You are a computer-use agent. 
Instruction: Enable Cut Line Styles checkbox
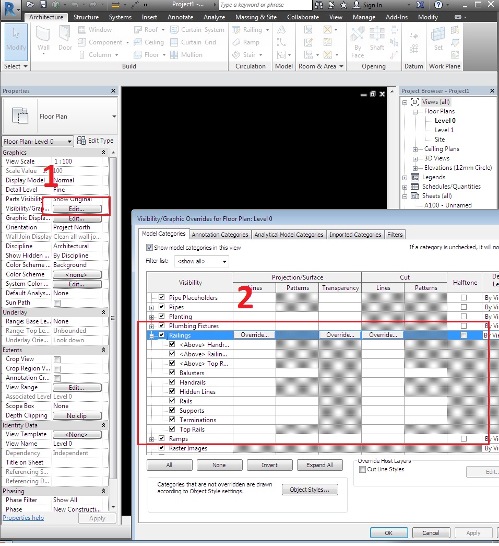click(x=362, y=469)
